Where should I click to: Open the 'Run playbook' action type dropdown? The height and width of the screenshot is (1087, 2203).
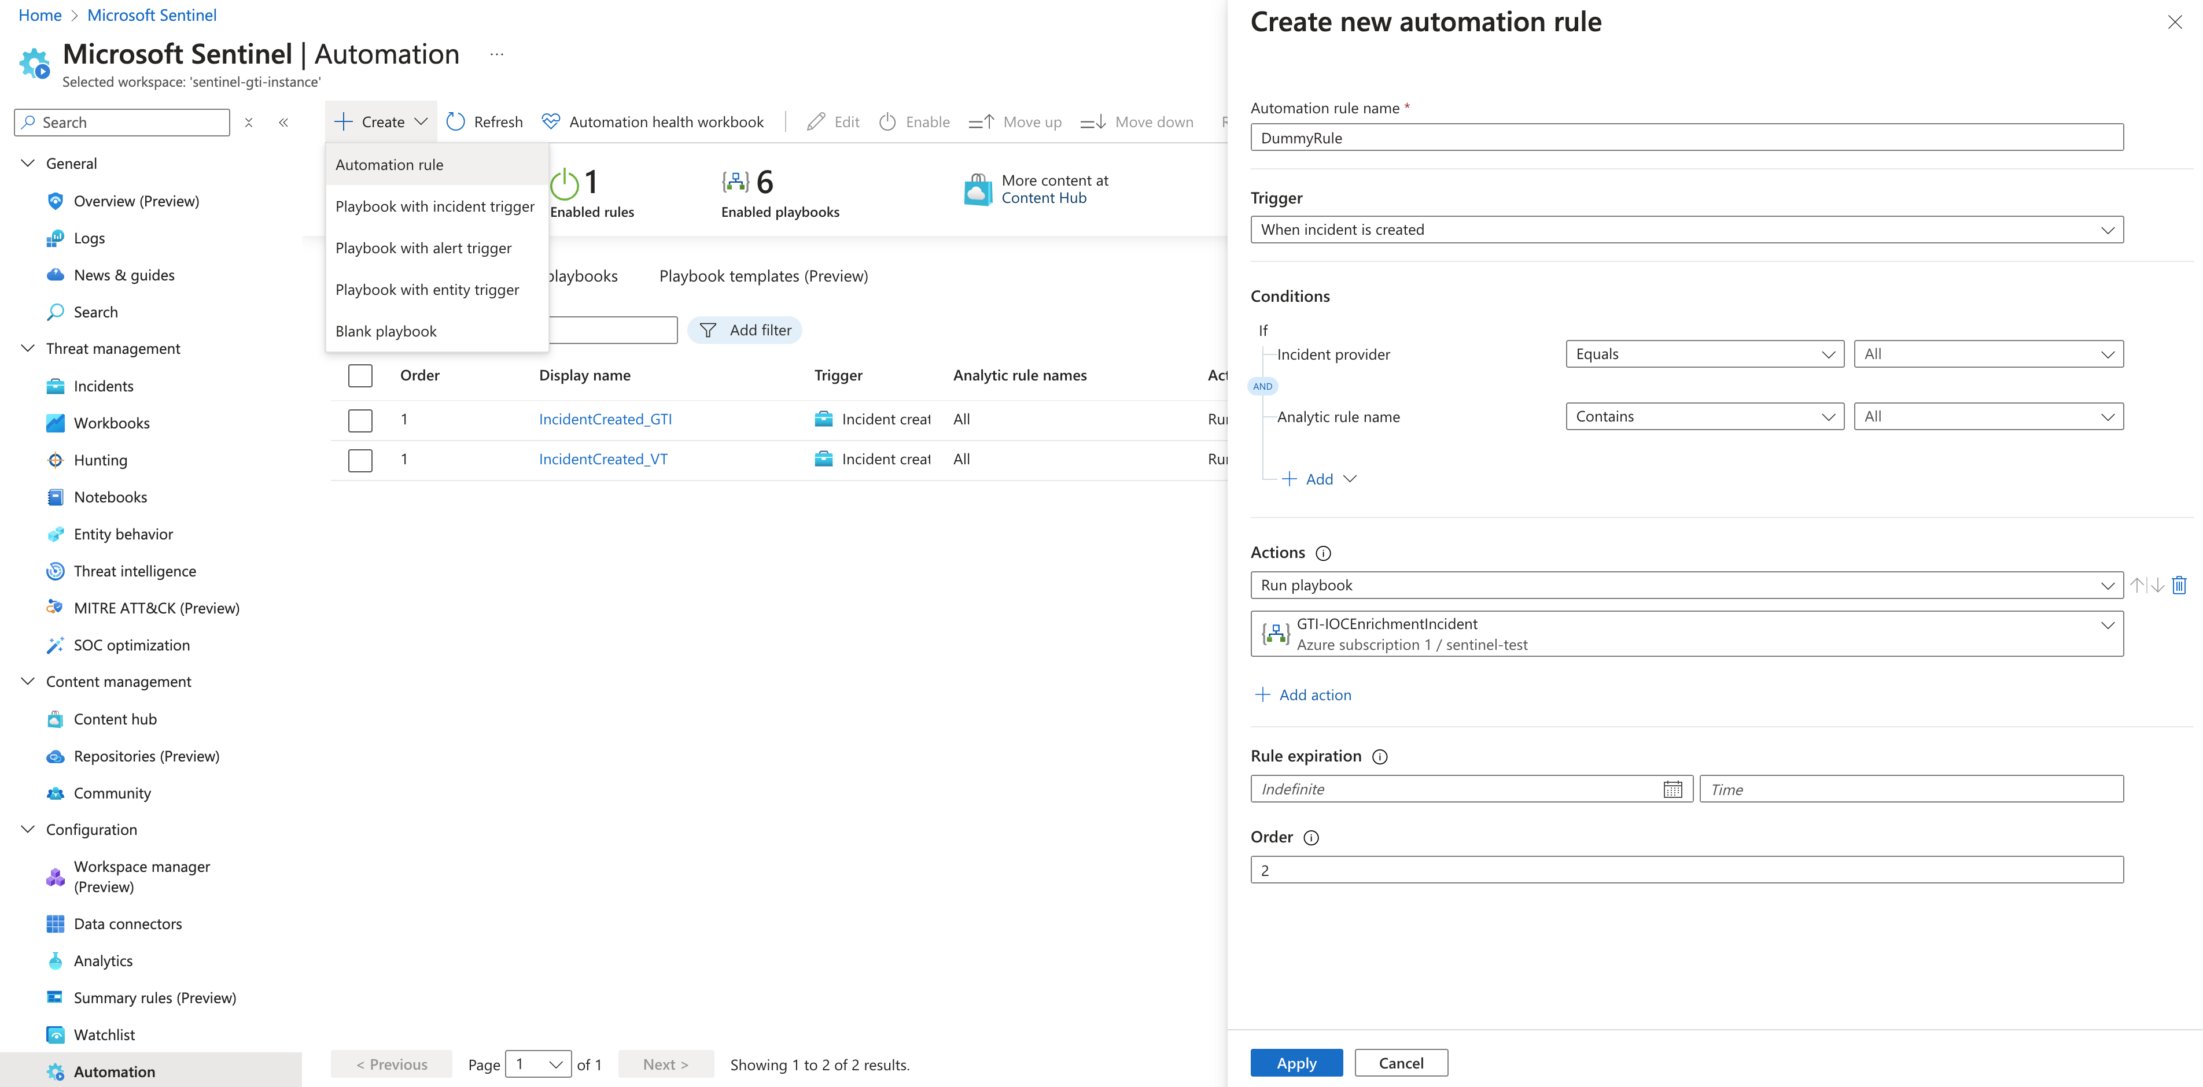(1686, 585)
